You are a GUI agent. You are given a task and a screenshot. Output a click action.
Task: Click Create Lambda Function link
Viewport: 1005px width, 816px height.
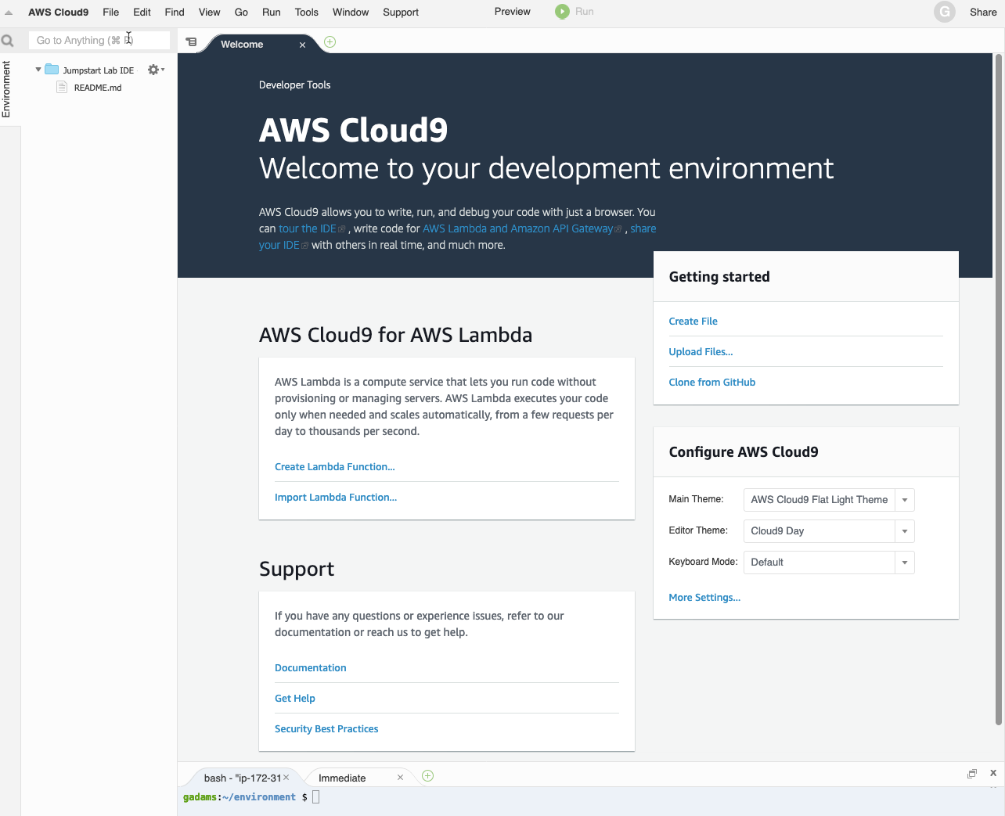click(x=335, y=467)
